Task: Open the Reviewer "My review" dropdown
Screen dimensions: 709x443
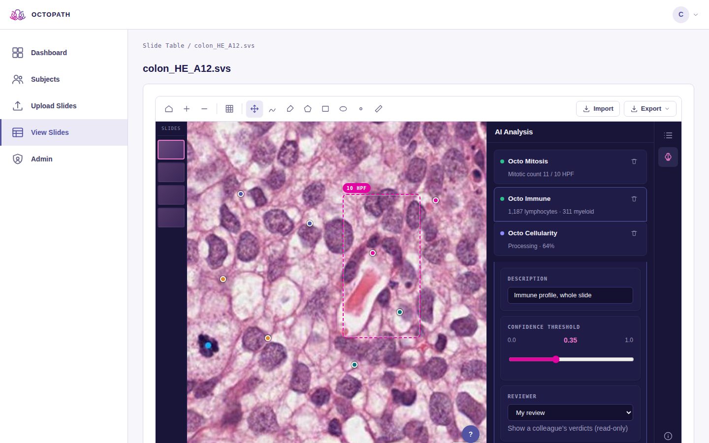Action: 570,412
